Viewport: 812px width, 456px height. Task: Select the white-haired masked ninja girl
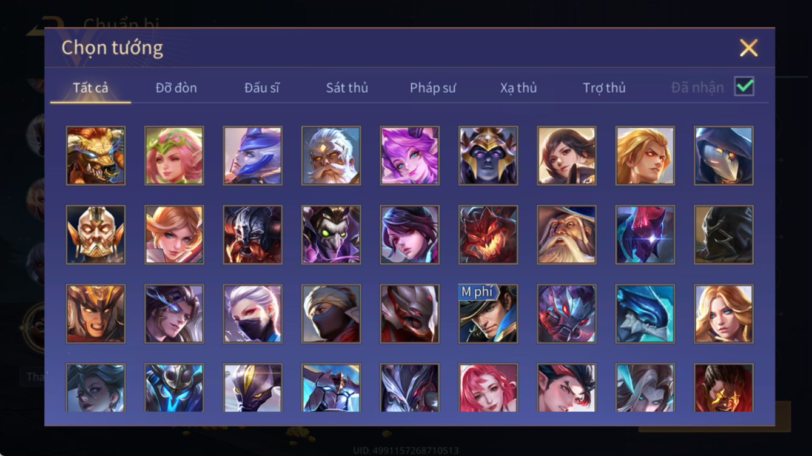(253, 314)
